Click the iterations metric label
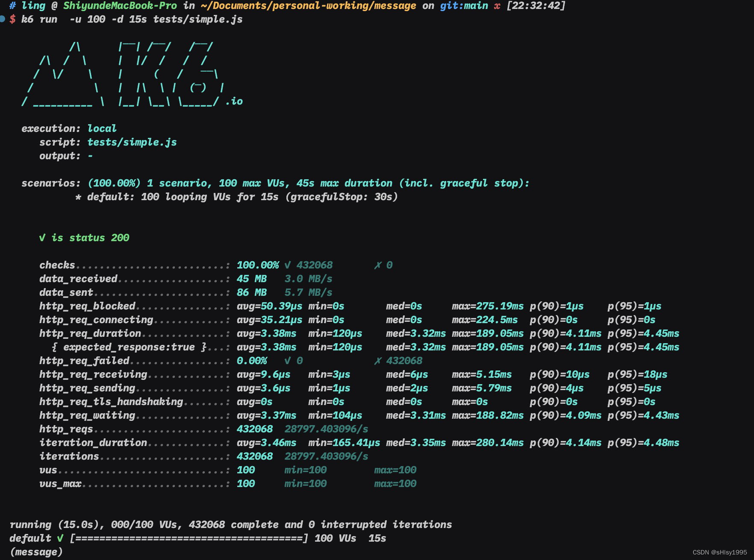754x560 pixels. point(69,456)
